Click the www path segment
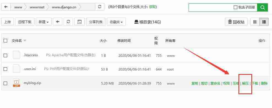Image resolution: width=272 pixels, height=108 pixels. coord(18,7)
